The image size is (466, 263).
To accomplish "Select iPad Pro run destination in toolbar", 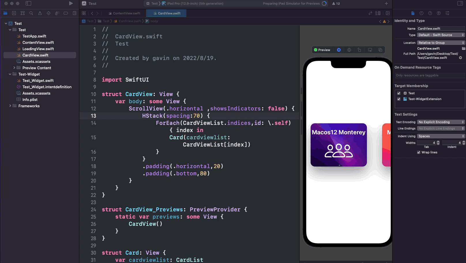I will (193, 3).
